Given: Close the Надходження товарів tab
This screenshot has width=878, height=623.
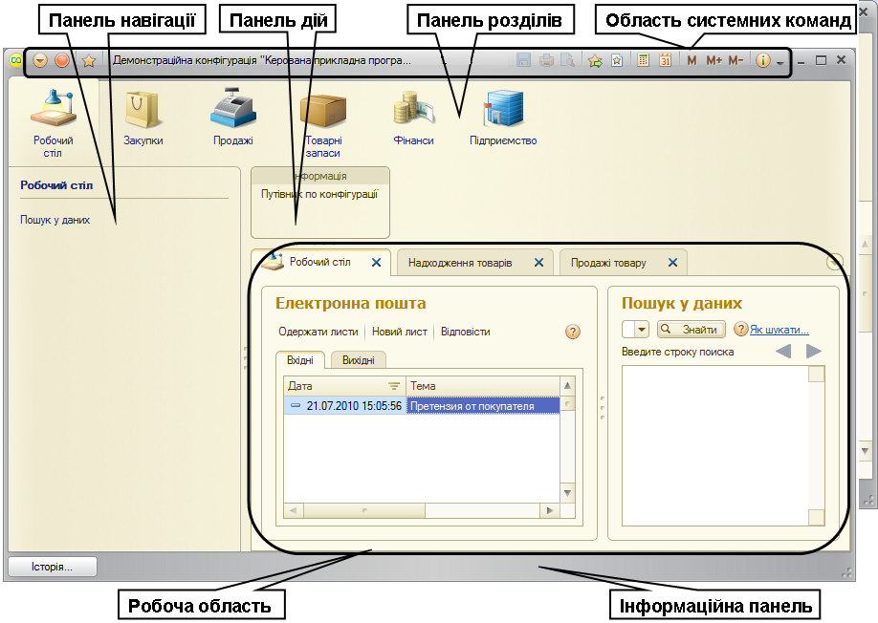Looking at the screenshot, I should click(x=538, y=262).
